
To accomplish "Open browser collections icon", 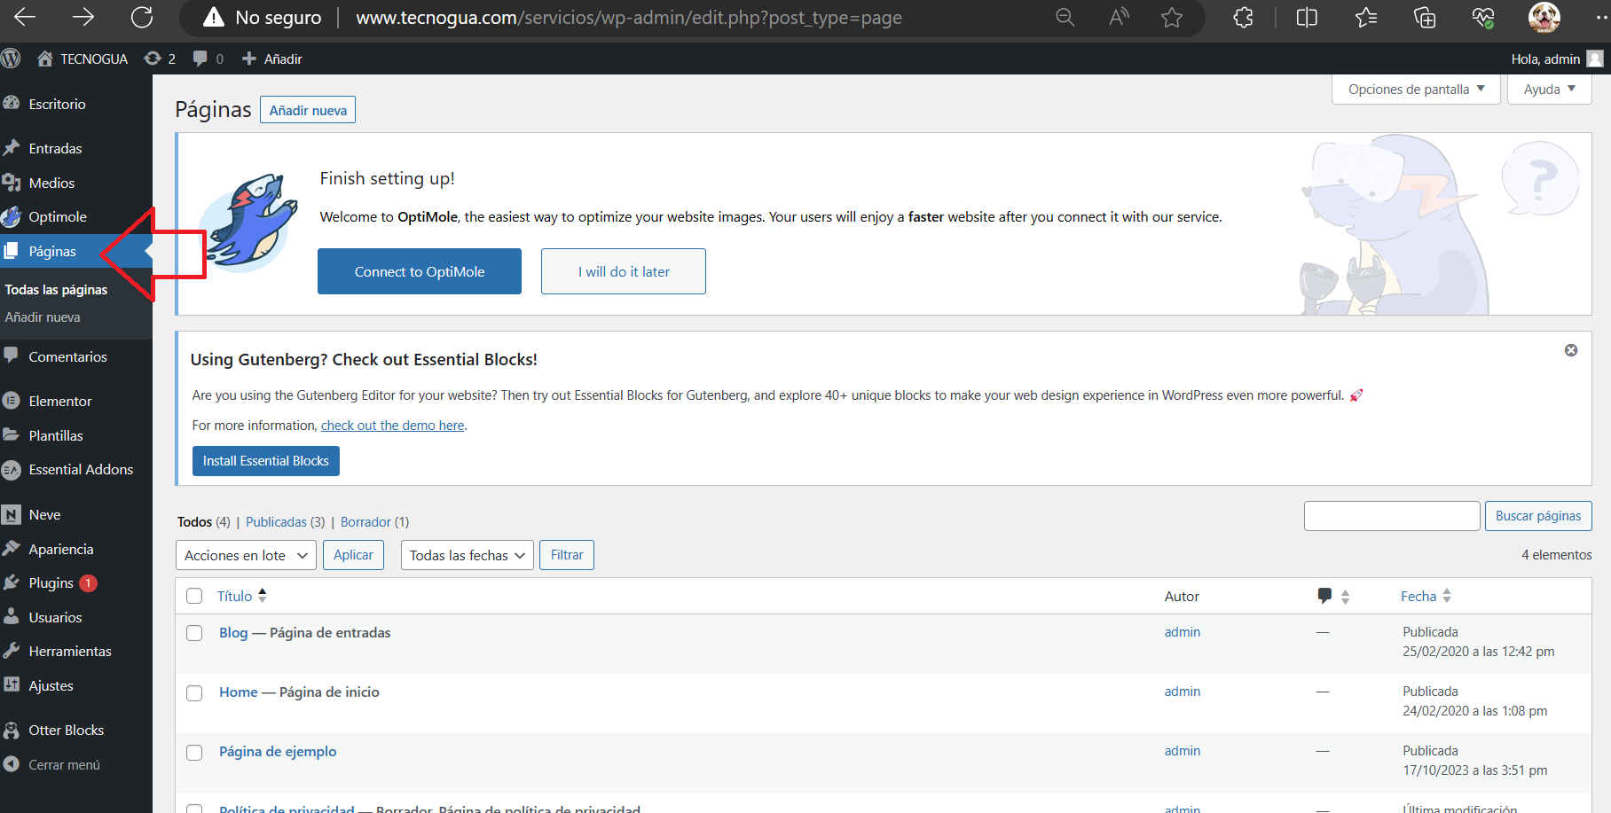I will point(1425,17).
